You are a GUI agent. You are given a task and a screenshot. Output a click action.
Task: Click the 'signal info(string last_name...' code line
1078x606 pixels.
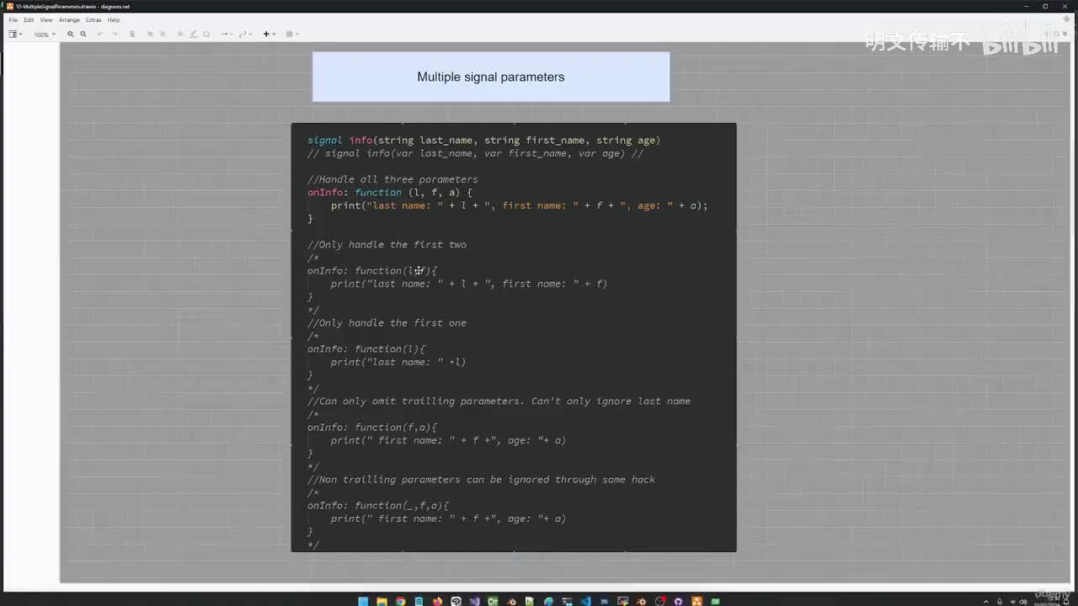tap(483, 141)
